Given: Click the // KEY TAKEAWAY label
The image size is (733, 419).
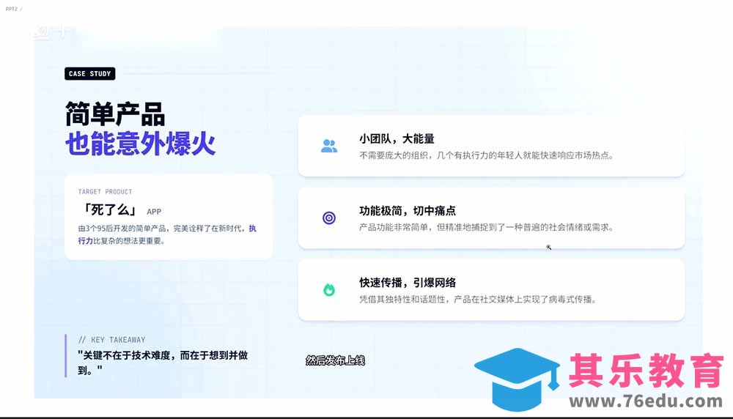Looking at the screenshot, I should pos(111,340).
